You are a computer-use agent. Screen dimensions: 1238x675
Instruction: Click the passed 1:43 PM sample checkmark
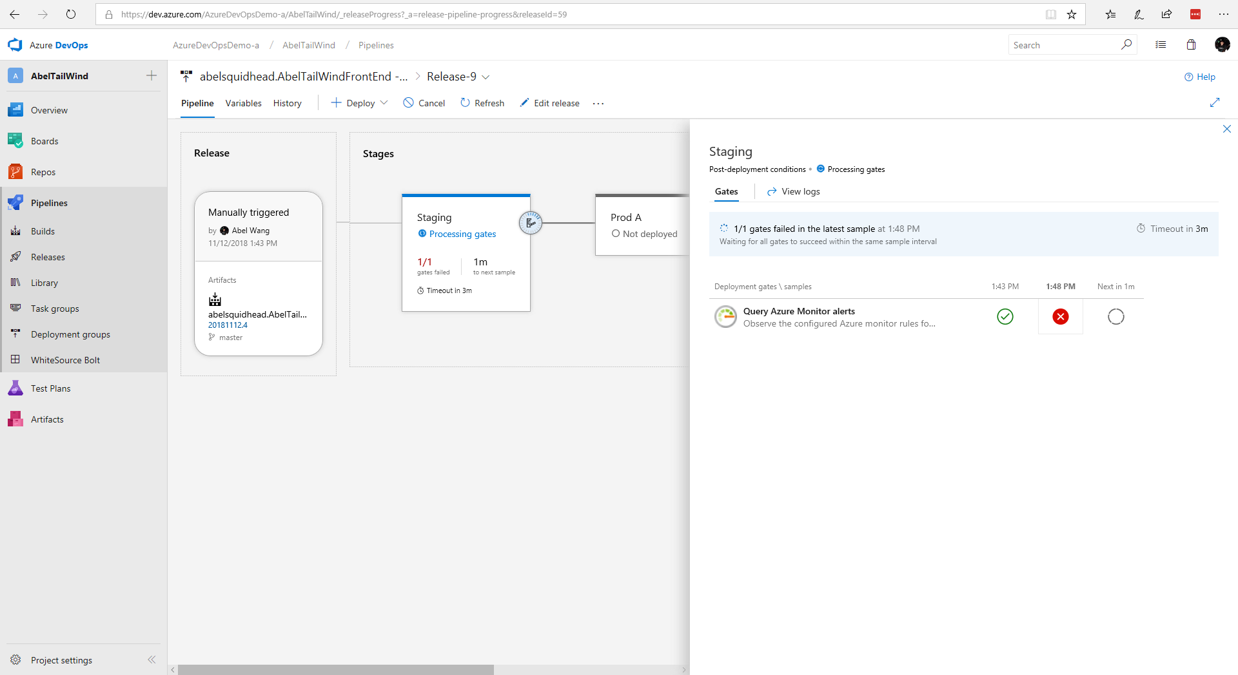(1005, 316)
